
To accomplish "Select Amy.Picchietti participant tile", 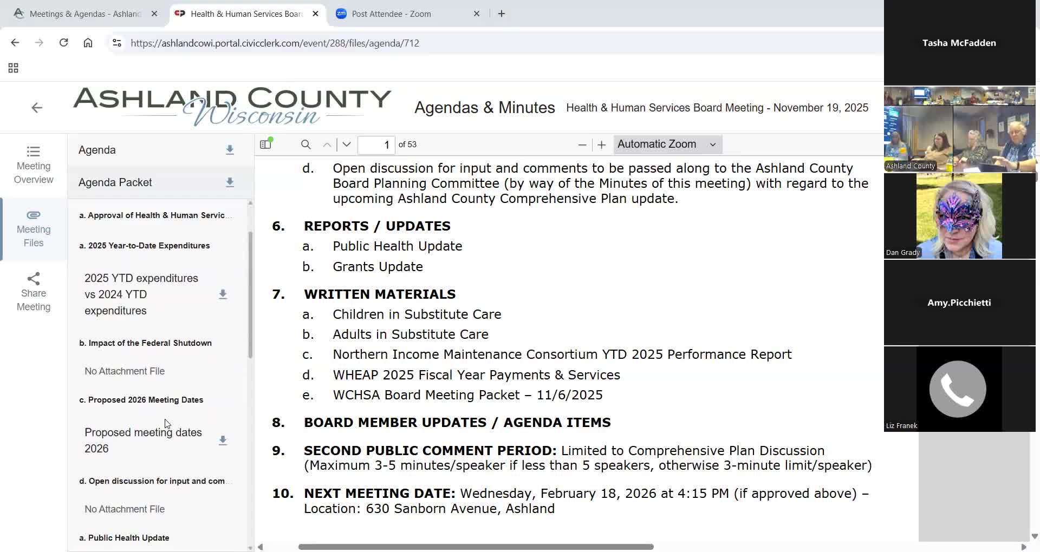I will coord(959,303).
